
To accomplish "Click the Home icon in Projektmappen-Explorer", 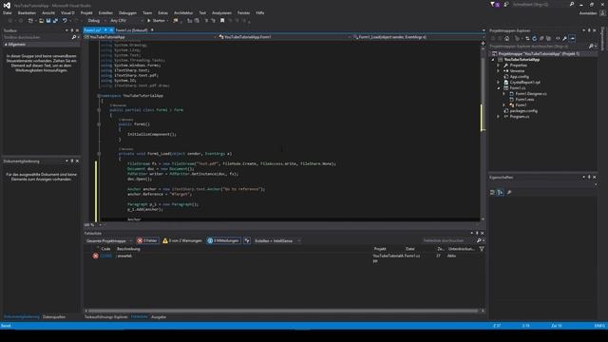I will click(x=506, y=38).
